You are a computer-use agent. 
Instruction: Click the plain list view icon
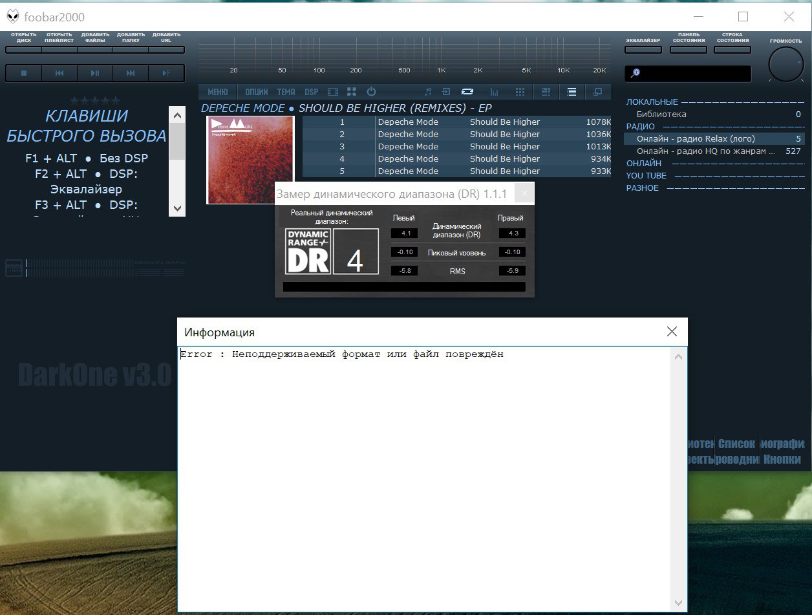click(572, 92)
